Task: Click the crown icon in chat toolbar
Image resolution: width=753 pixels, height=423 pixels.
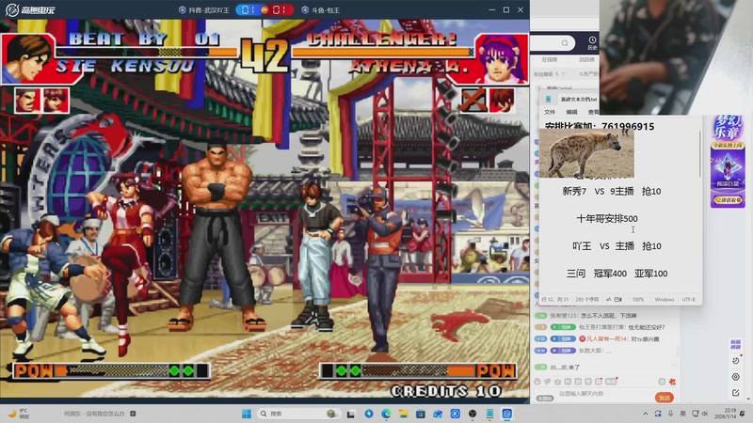Action: coord(557,382)
